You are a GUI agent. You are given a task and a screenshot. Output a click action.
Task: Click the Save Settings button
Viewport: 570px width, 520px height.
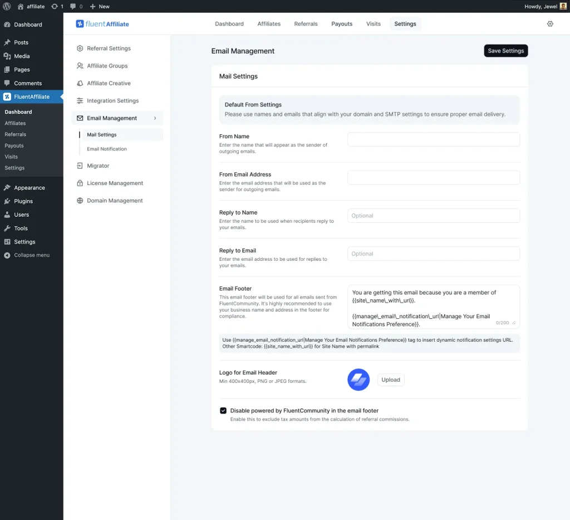tap(505, 51)
